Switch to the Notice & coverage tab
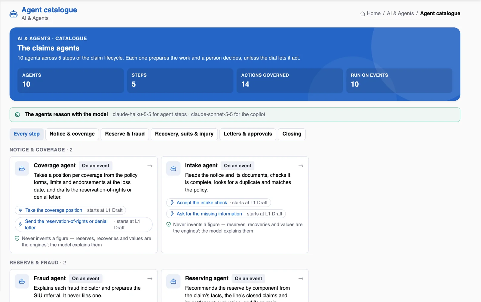Image resolution: width=481 pixels, height=302 pixels. click(x=72, y=134)
